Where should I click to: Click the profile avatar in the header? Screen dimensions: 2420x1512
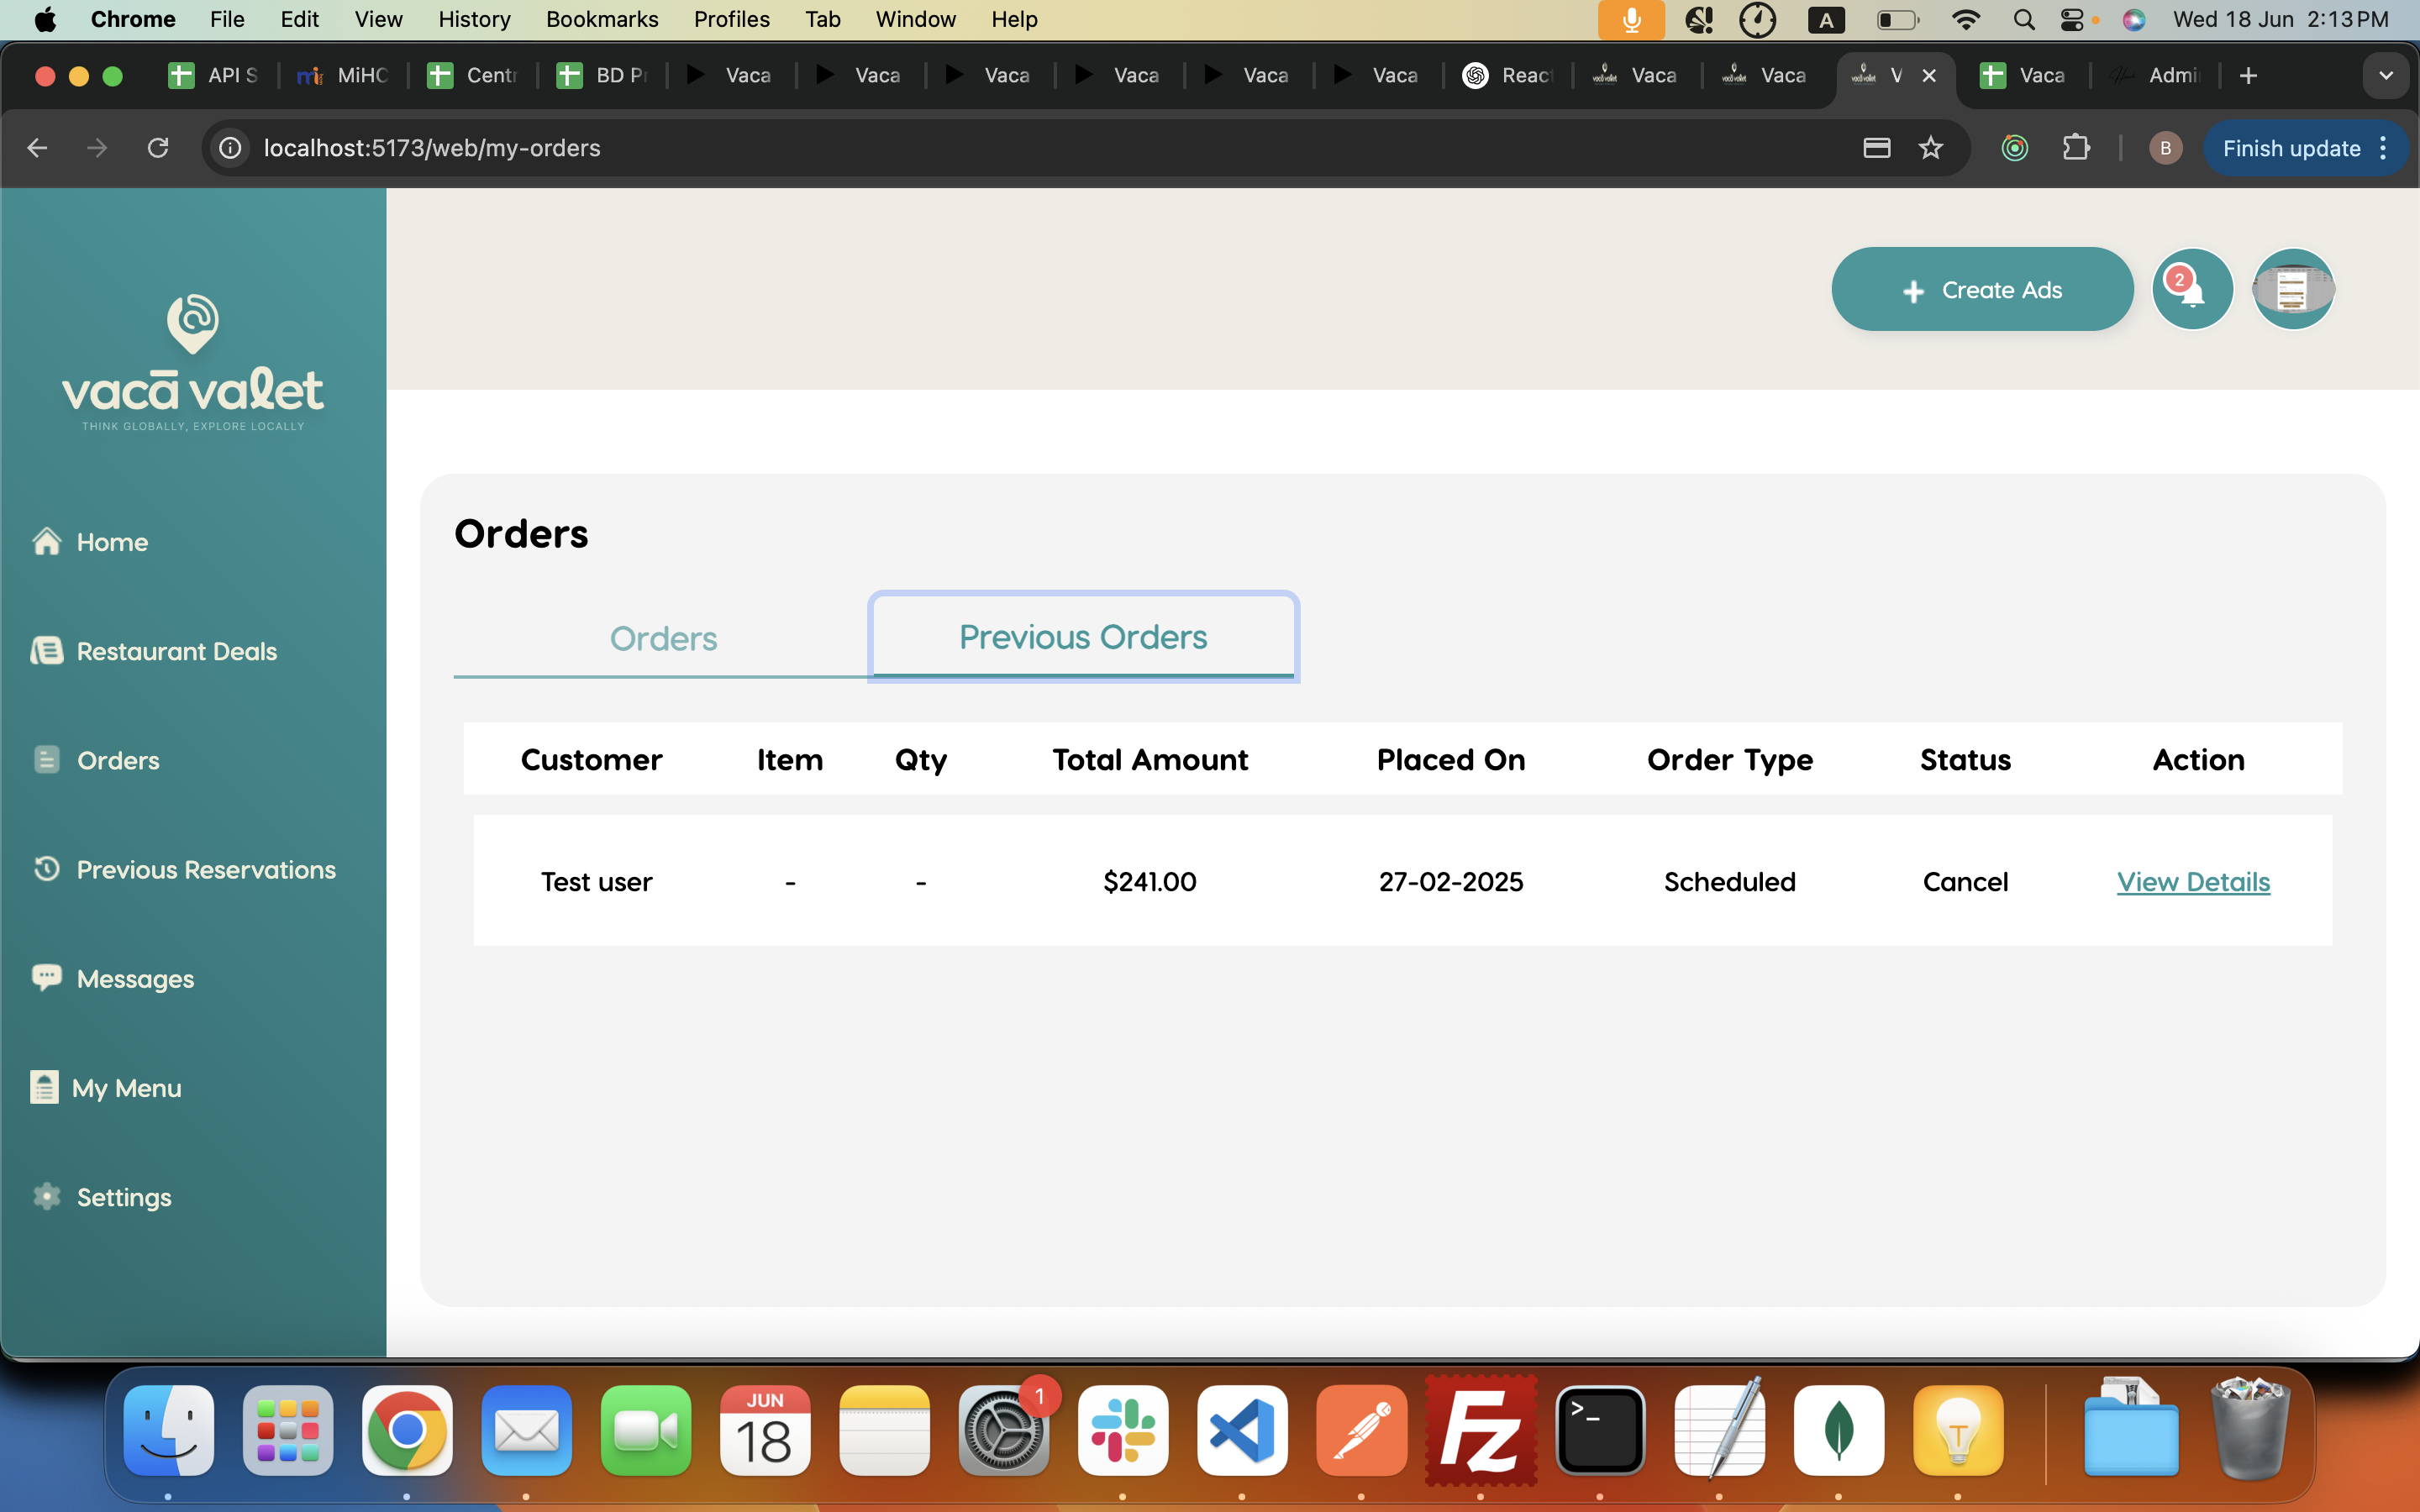coord(2292,290)
